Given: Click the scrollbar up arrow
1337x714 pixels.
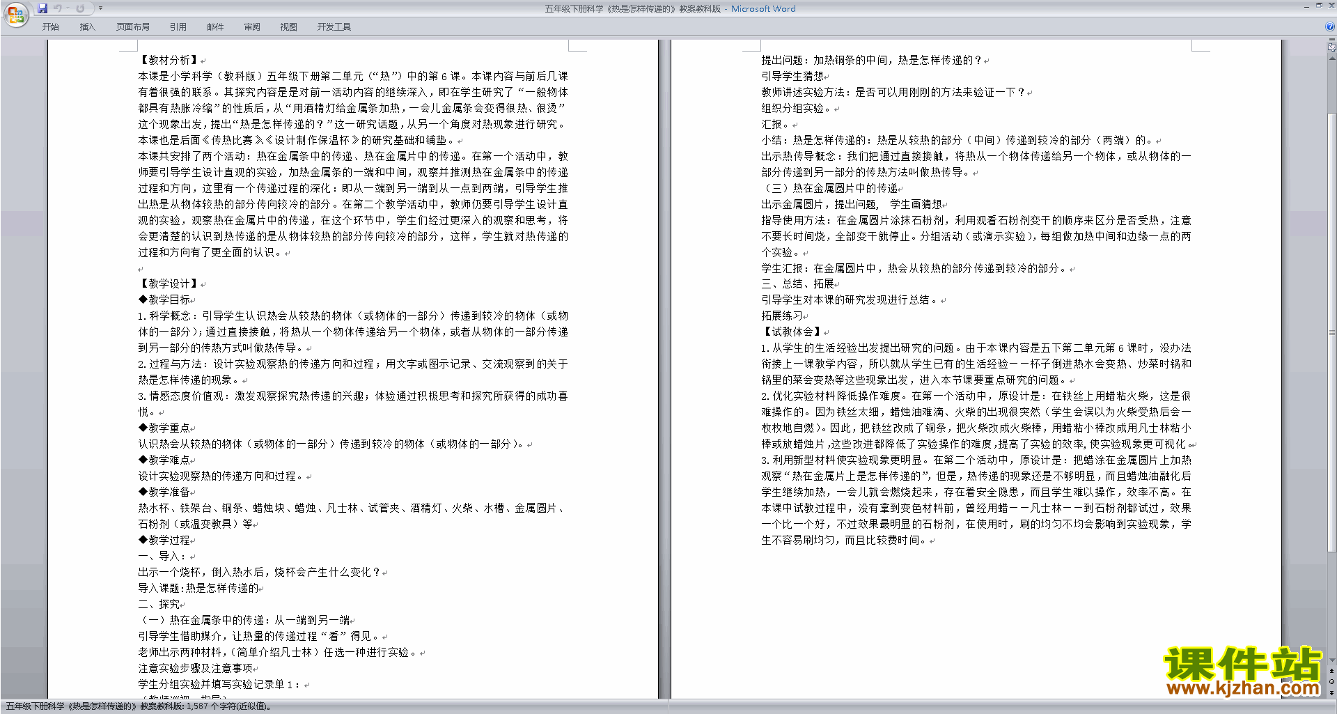Looking at the screenshot, I should pos(1331,59).
